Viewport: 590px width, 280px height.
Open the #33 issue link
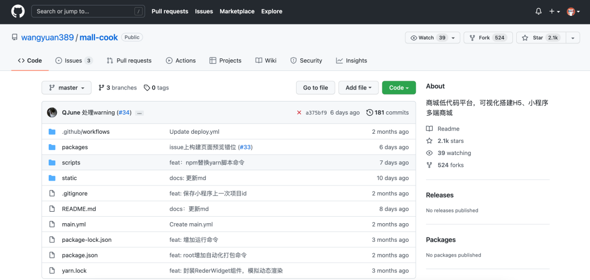[245, 147]
